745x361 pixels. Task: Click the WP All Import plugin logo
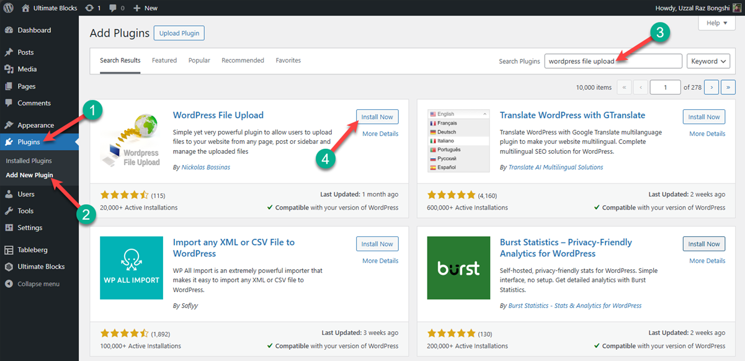click(x=132, y=267)
